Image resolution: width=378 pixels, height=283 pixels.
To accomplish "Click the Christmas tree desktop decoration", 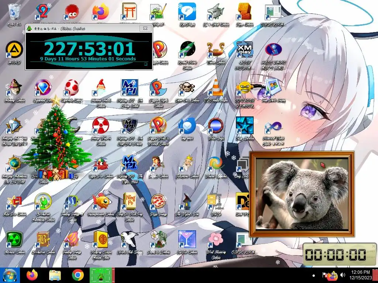I will pyautogui.click(x=56, y=139).
